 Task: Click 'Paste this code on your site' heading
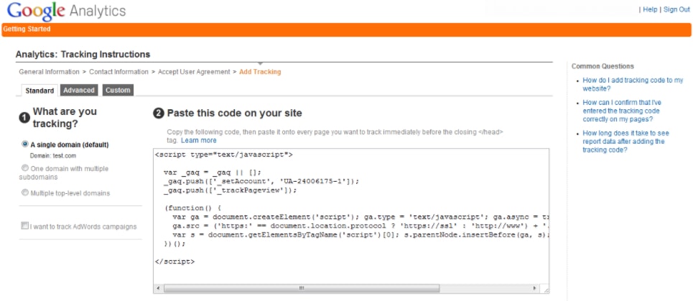(x=234, y=114)
